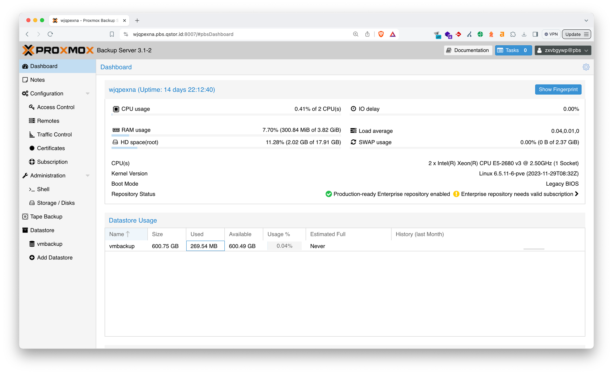
Task: Open Documentation
Action: pos(468,50)
